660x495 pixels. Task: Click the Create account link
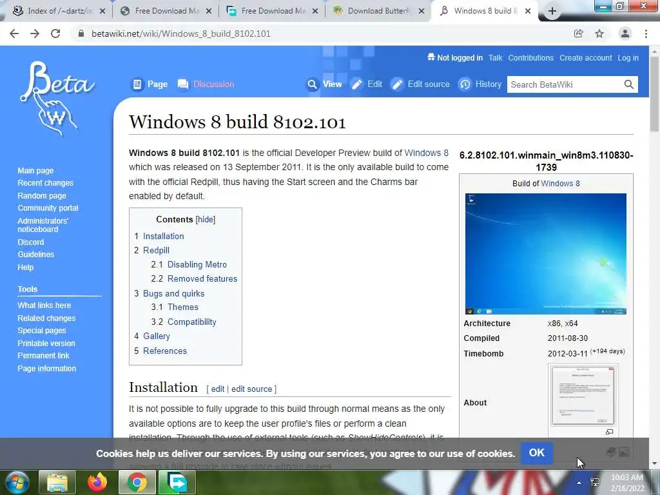[x=585, y=58]
